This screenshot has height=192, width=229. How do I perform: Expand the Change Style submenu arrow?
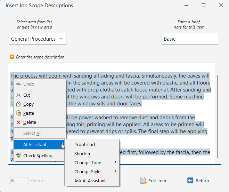coord(115,171)
